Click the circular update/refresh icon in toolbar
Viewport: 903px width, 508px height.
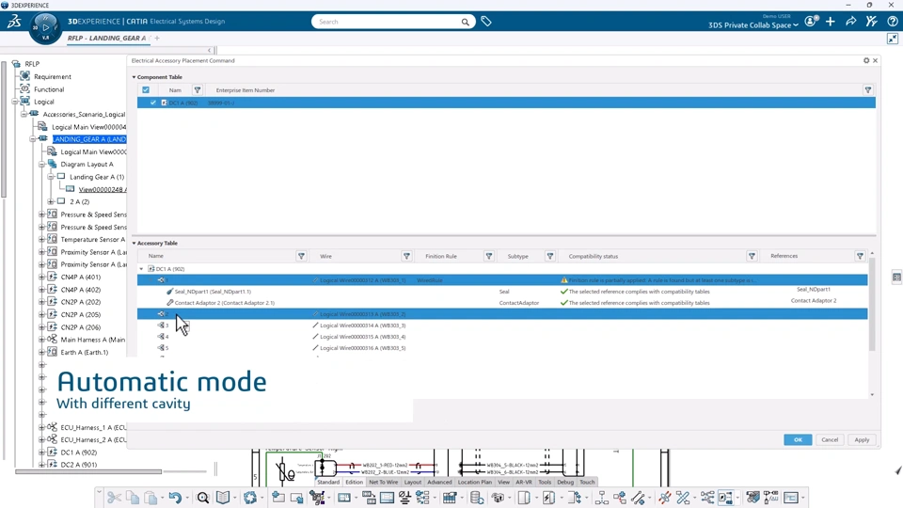click(250, 497)
